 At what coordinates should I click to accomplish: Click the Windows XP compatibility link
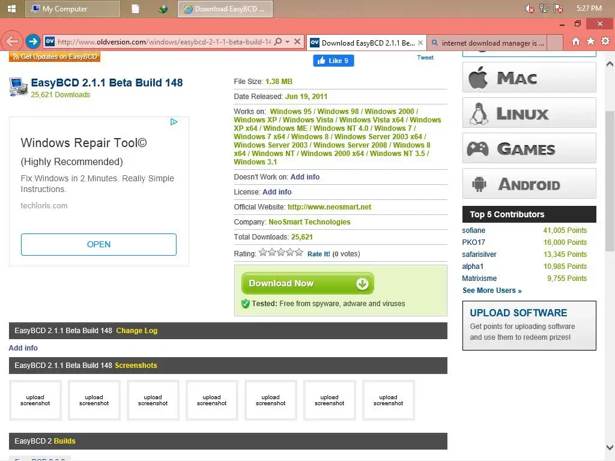coord(255,120)
